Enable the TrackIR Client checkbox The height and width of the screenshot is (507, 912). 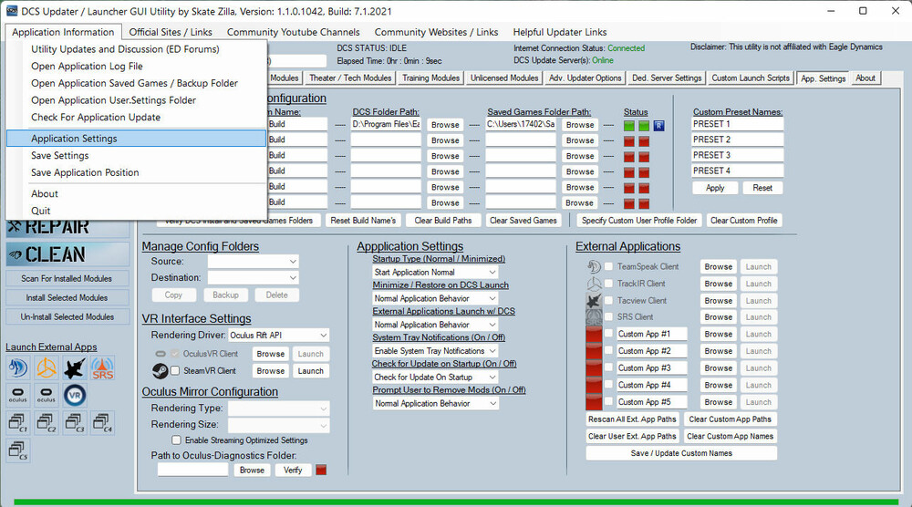point(608,284)
